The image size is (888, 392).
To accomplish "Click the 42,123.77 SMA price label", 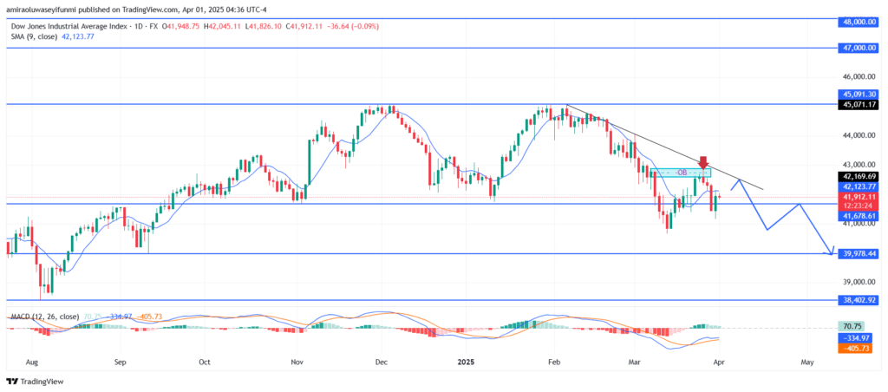I will tap(860, 186).
